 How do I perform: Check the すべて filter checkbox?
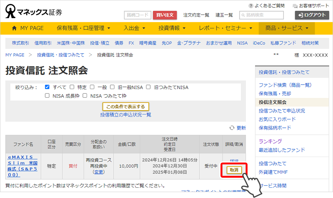pos(47,87)
